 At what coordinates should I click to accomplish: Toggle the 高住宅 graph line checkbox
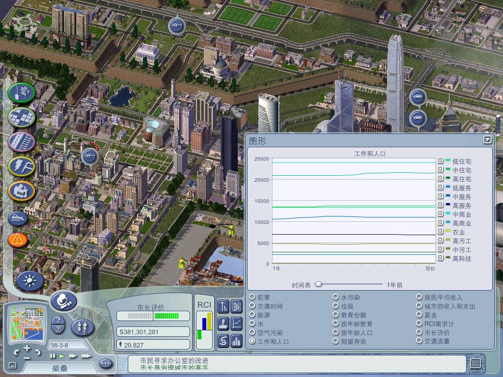coord(440,178)
